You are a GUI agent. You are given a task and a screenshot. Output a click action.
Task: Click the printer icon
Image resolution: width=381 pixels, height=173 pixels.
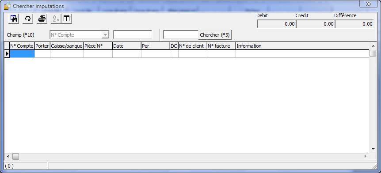42,19
